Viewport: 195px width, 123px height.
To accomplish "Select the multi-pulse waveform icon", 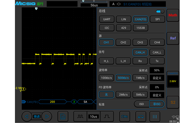I will 80,117.
